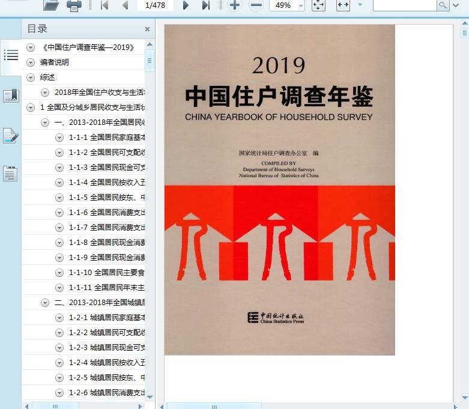The width and height of the screenshot is (469, 409).
Task: Open entry 1-2-5 城镇居民按东
Action: click(107, 378)
